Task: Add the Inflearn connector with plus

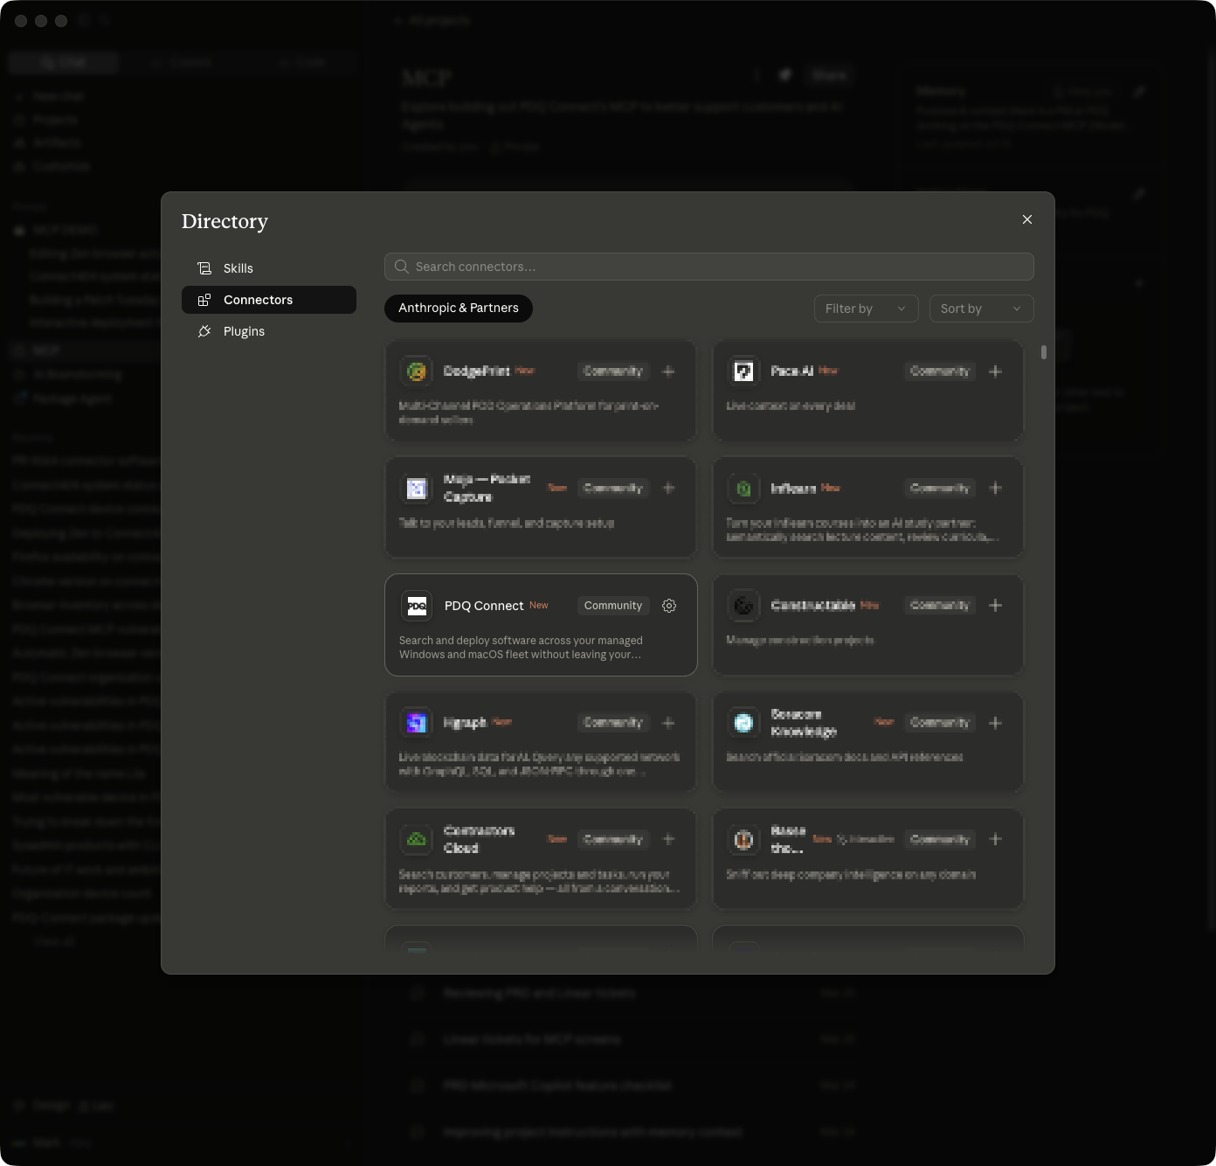Action: (x=995, y=488)
